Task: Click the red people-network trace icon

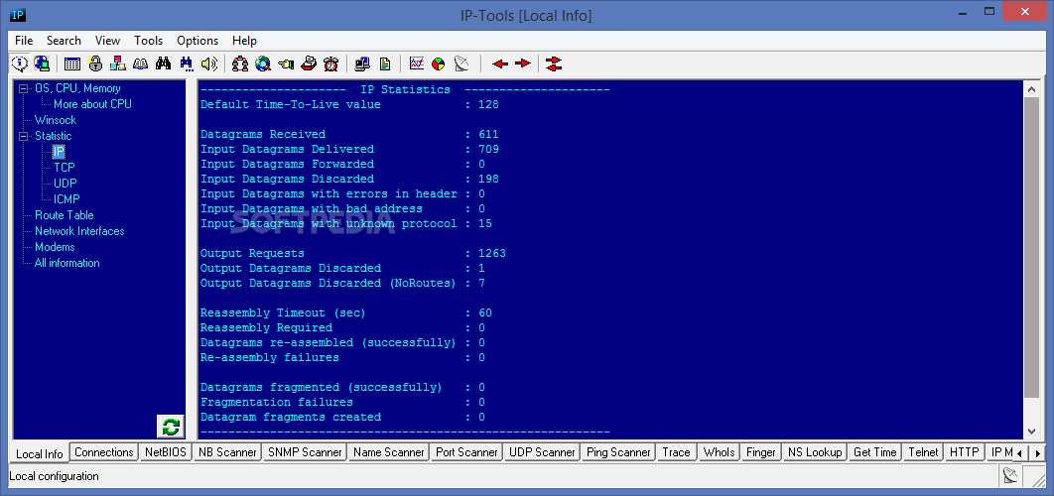Action: [x=240, y=63]
